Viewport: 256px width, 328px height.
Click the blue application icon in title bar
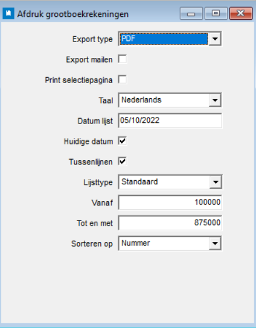coord(9,13)
